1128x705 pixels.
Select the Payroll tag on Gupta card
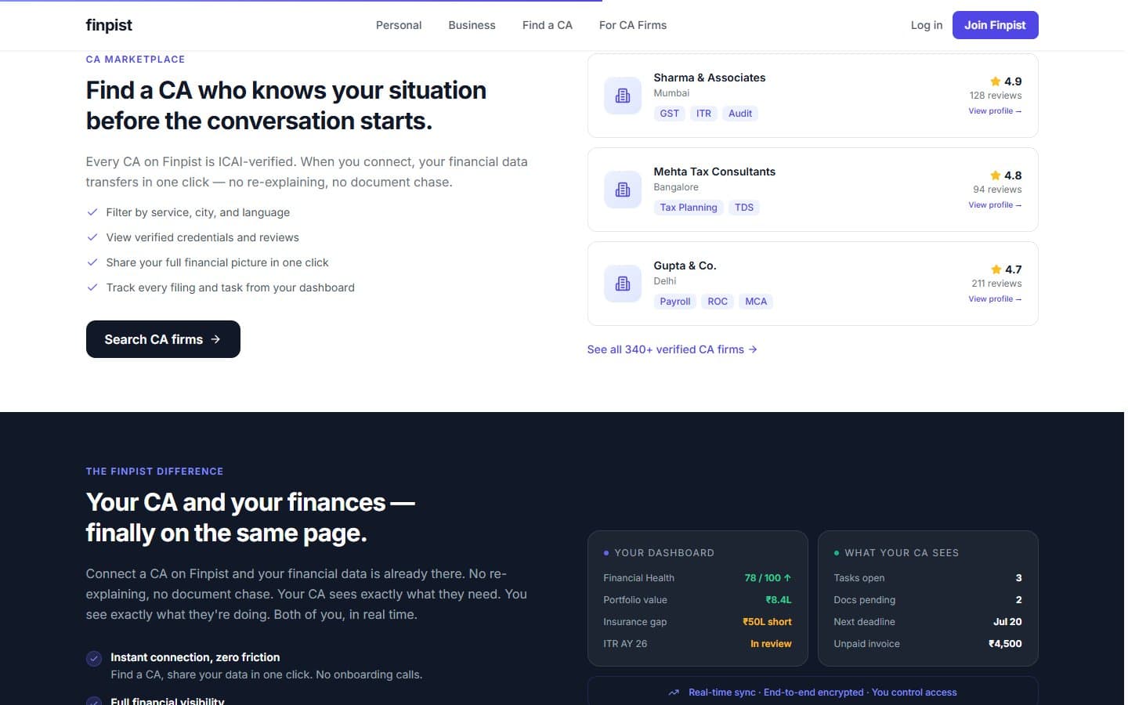coord(675,302)
